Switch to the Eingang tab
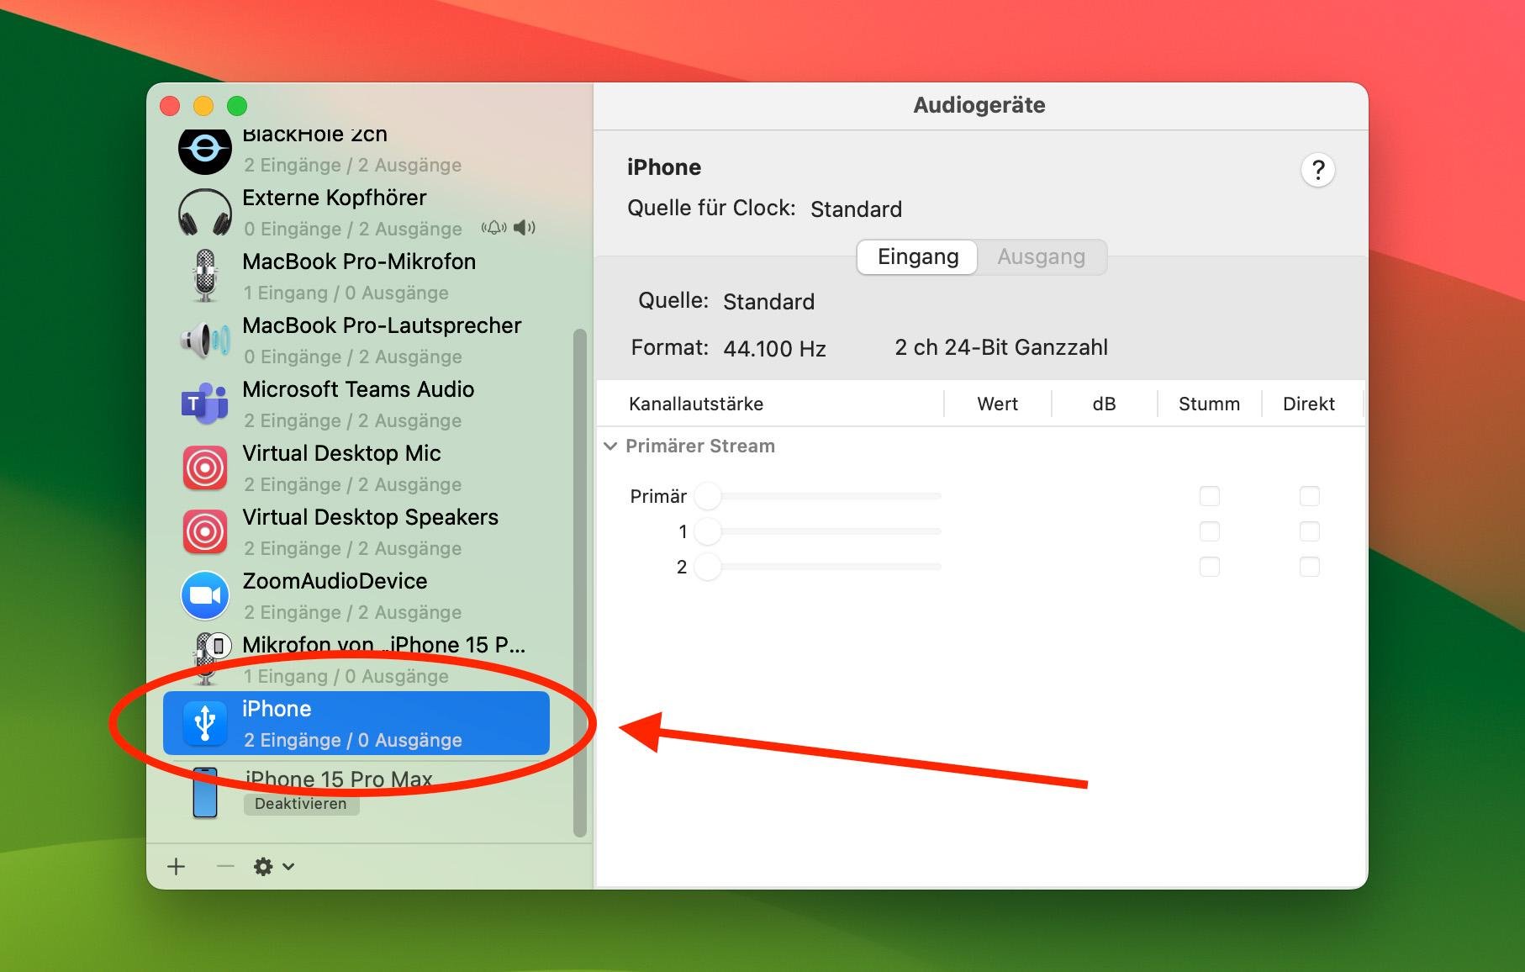This screenshot has width=1525, height=972. click(917, 256)
